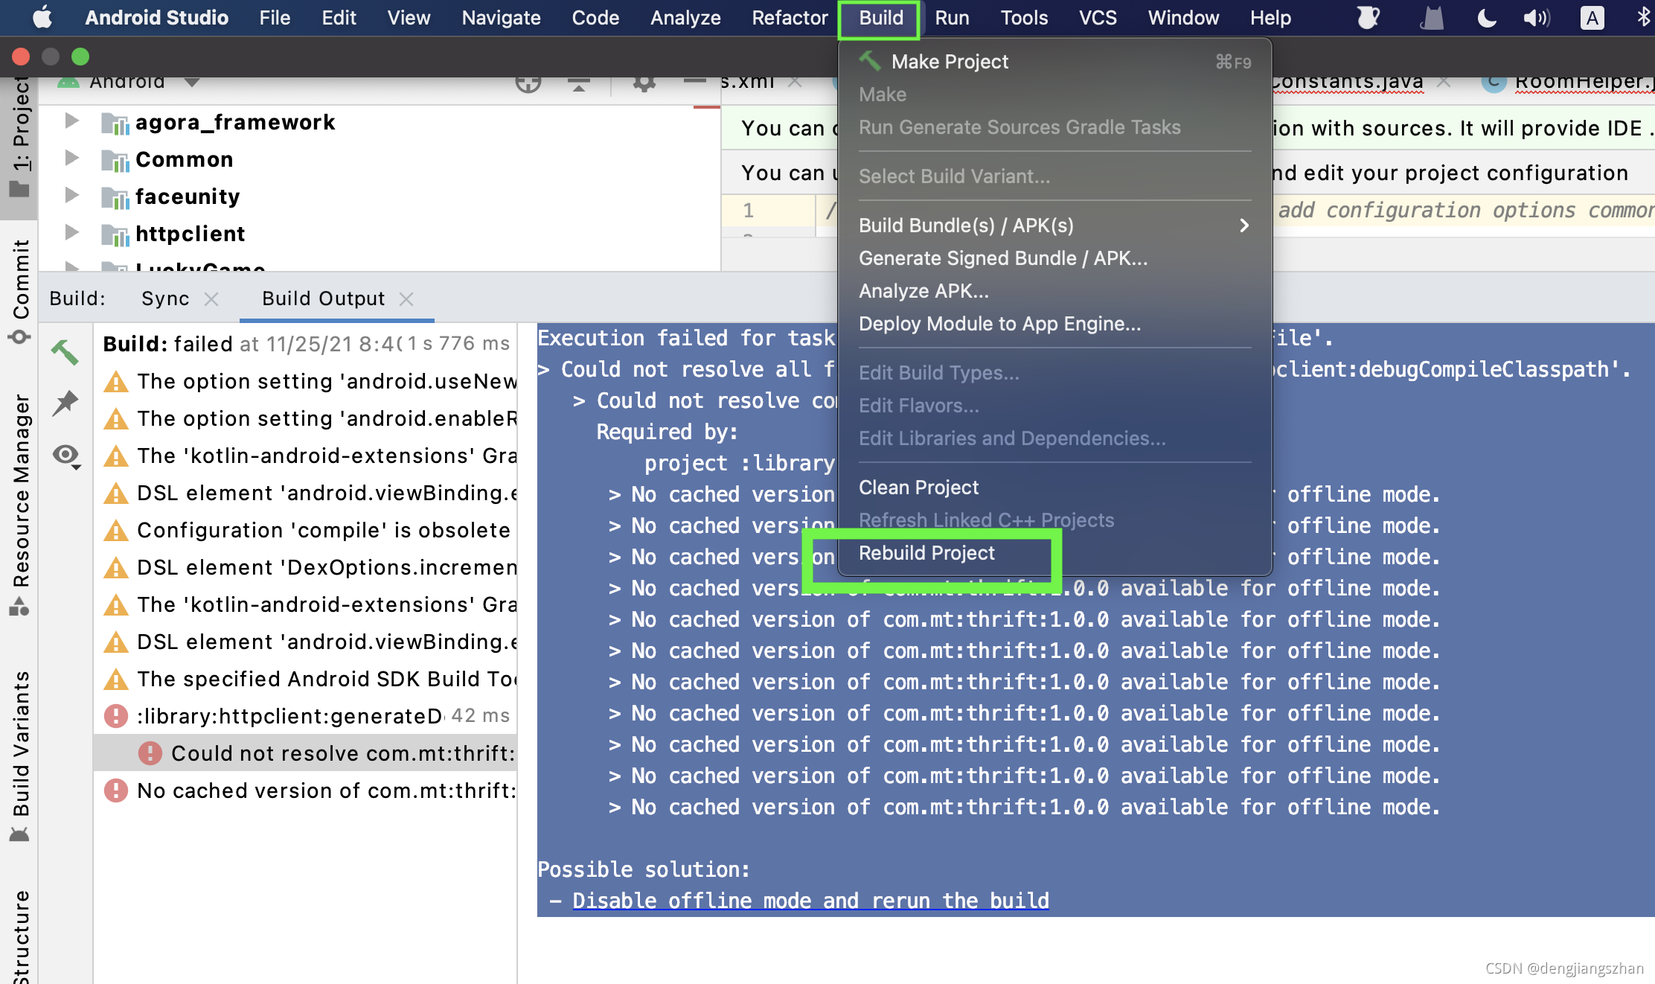Select Could not resolve com.mt:thrift error
Image resolution: width=1655 pixels, height=984 pixels.
(342, 753)
